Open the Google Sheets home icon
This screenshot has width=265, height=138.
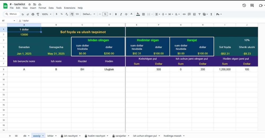pyautogui.click(x=5, y=6)
